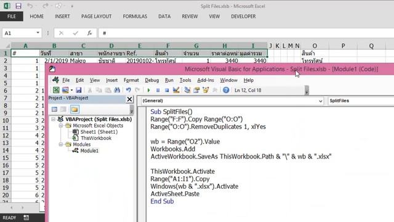This screenshot has width=394, height=222.
Task: Click the Reset stop icon in VBA toolbar
Action: pyautogui.click(x=167, y=90)
